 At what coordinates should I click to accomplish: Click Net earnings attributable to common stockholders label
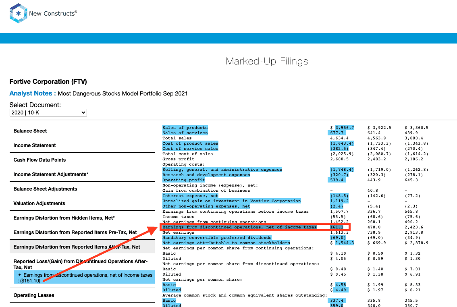[x=226, y=243]
